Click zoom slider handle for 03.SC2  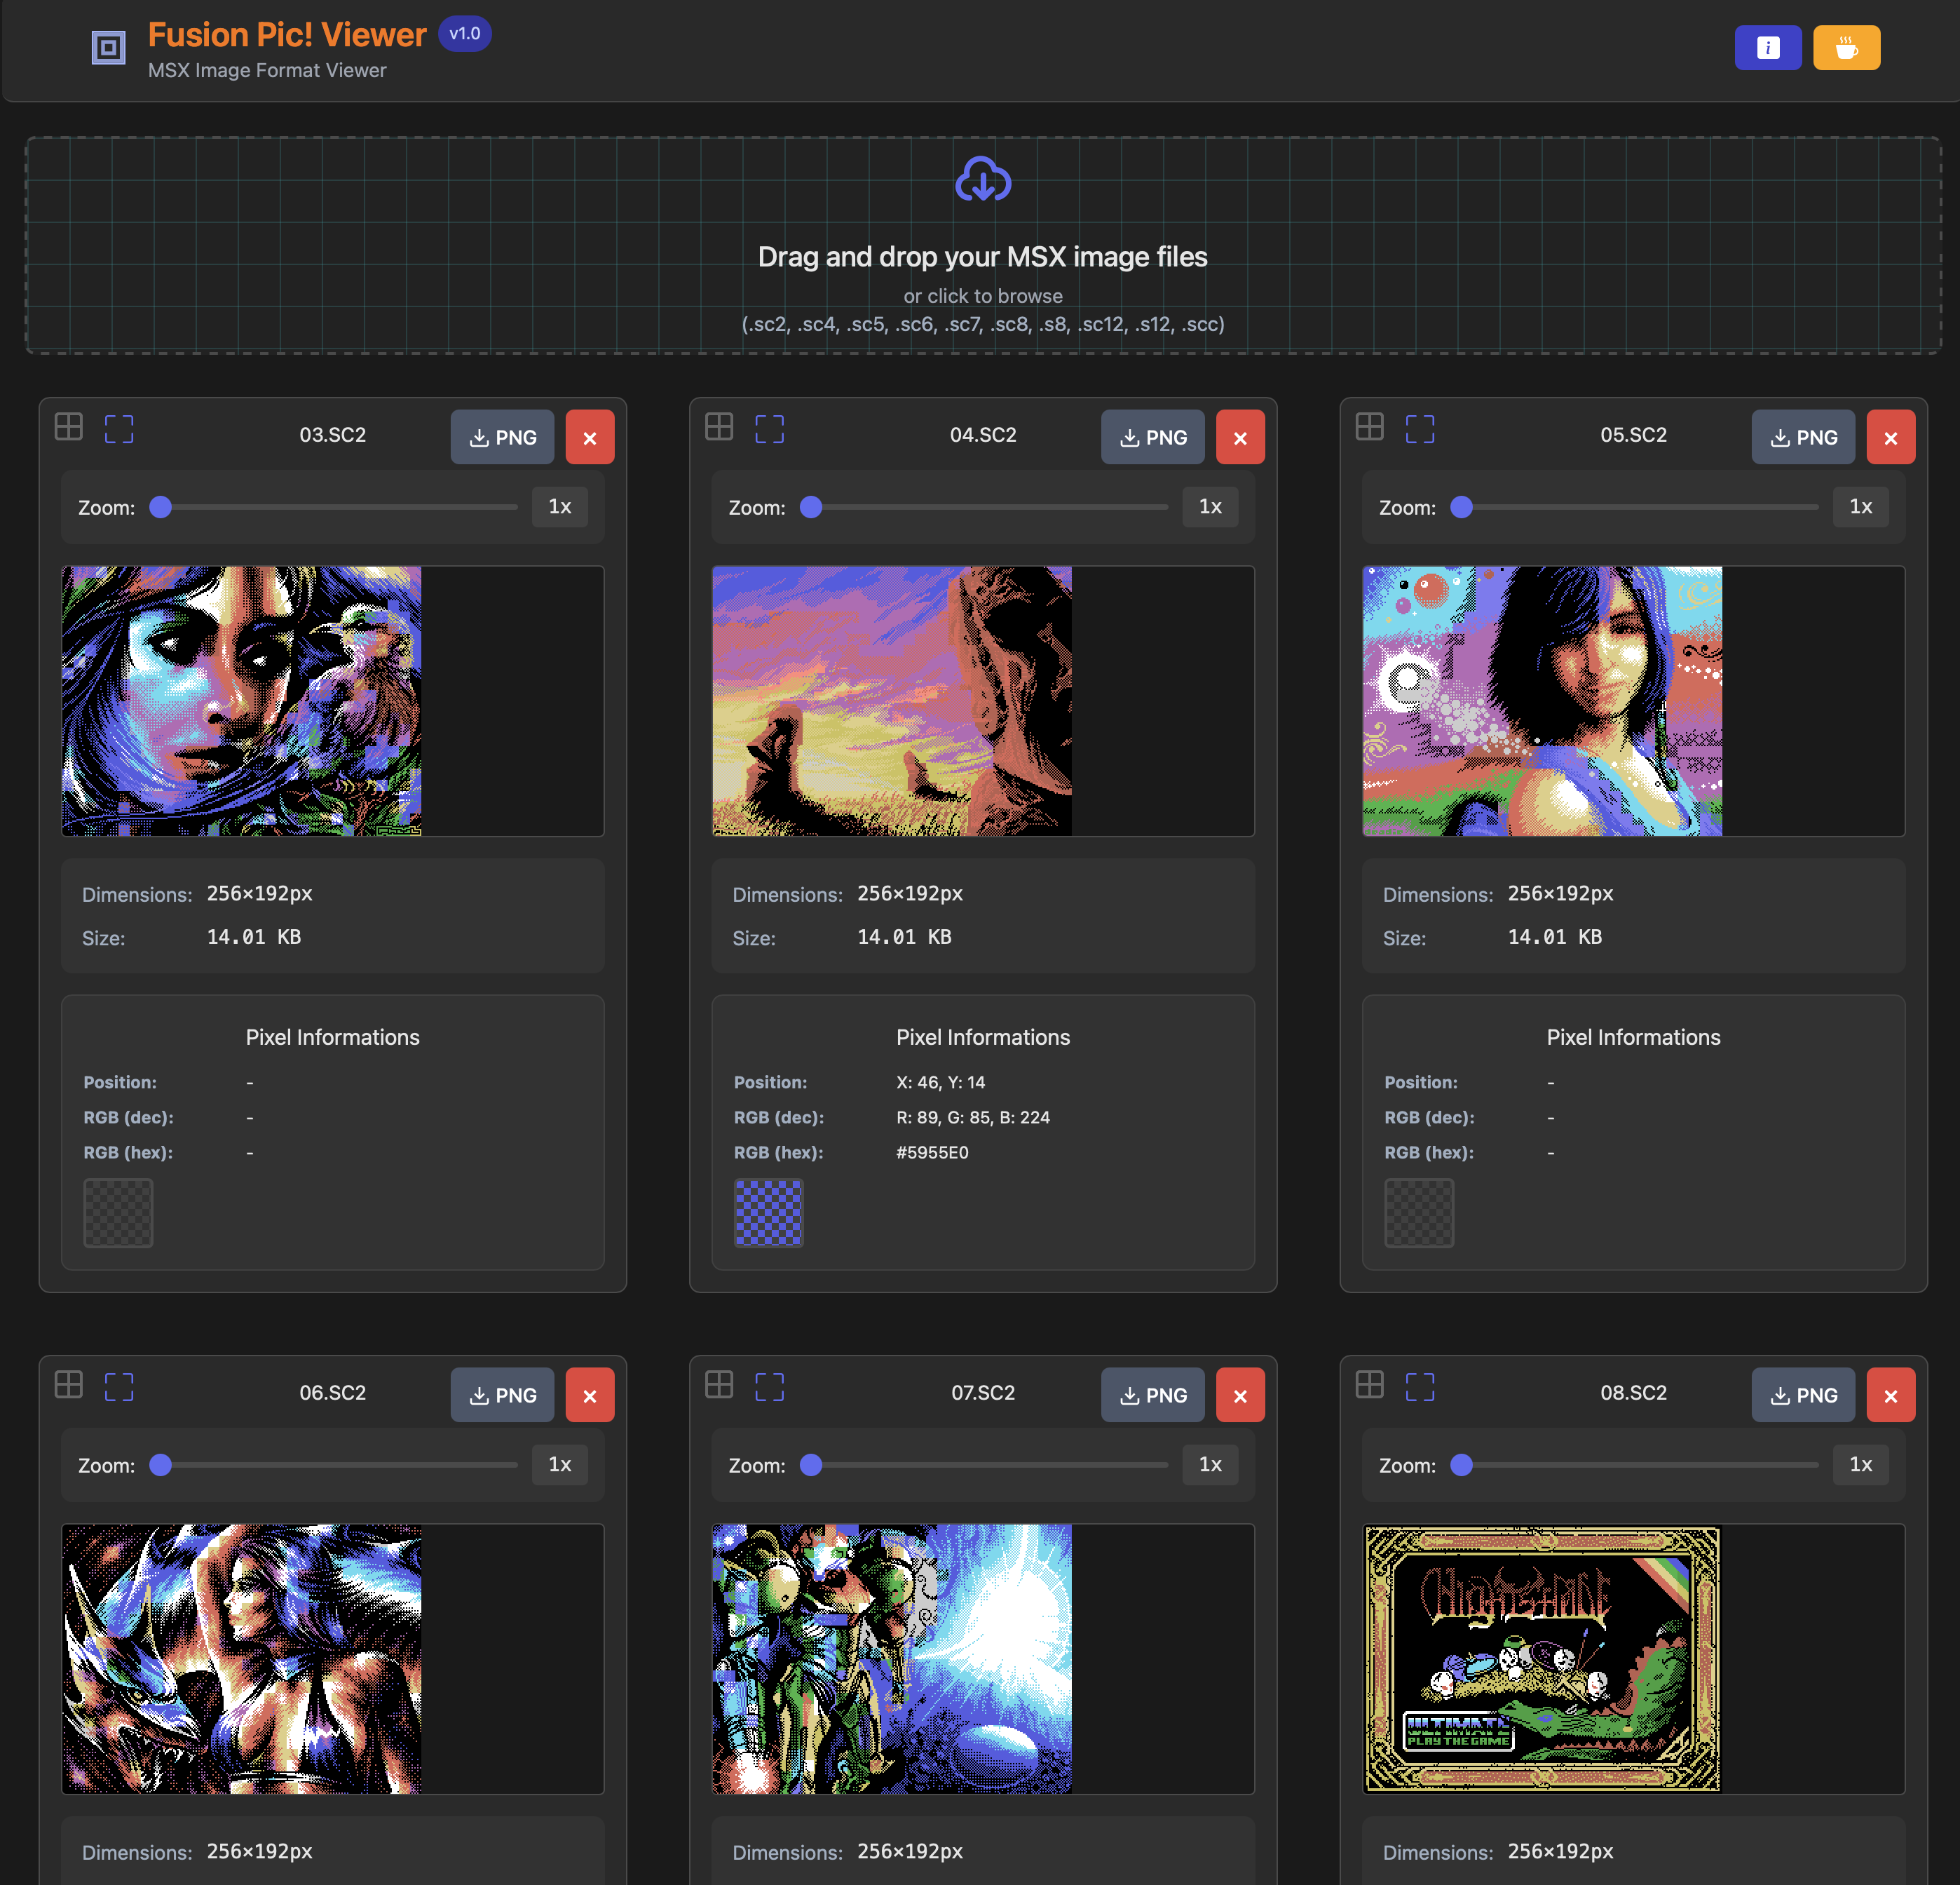coord(160,507)
